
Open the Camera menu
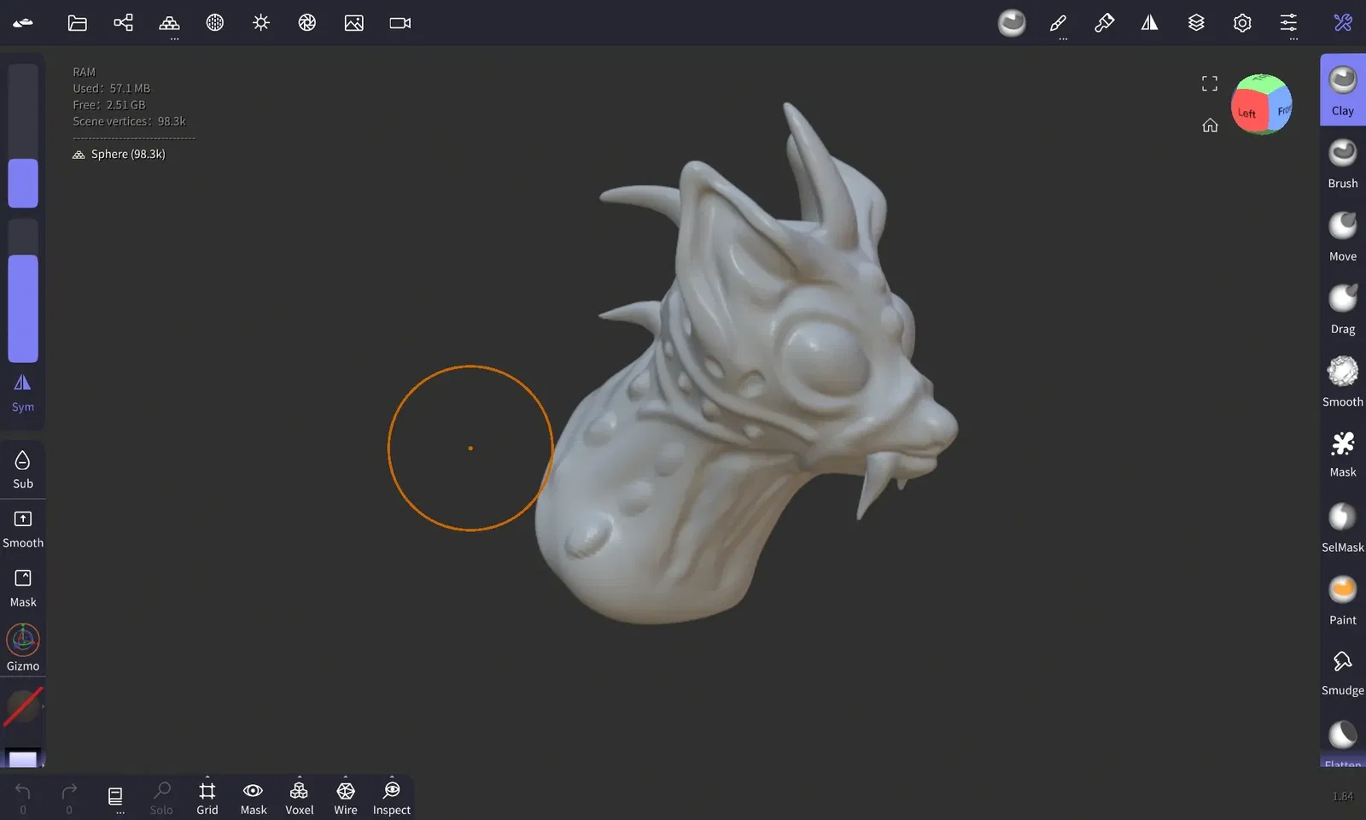coord(400,23)
